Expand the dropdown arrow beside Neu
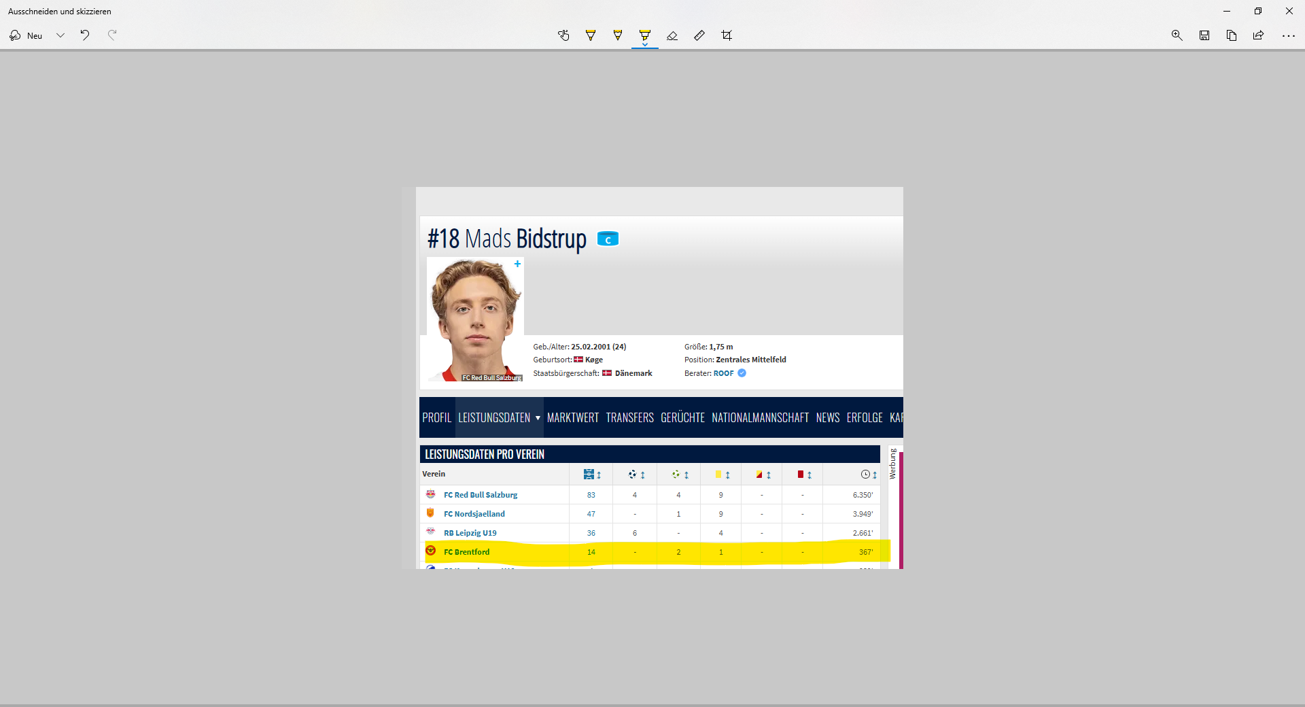The width and height of the screenshot is (1305, 707). 60,35
